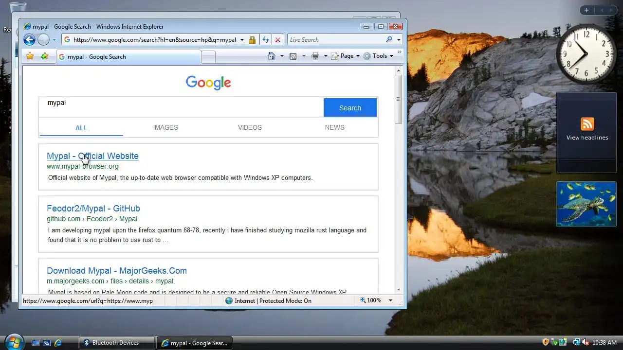Click mypal - Google Sear... taskbar button
Viewport: 623px width, 350px height.
tap(195, 343)
